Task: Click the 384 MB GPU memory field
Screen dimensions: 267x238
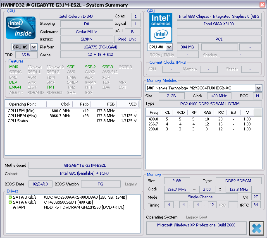Action: tap(188, 47)
